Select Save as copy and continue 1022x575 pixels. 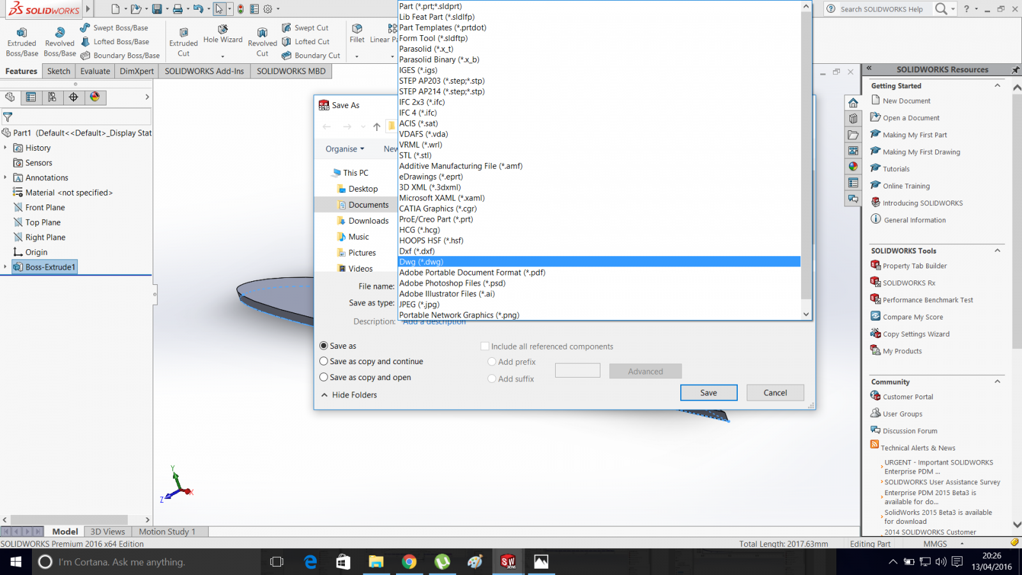[324, 361]
